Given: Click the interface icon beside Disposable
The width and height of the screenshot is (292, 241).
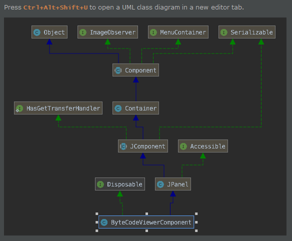Looking at the screenshot, I should [x=100, y=184].
